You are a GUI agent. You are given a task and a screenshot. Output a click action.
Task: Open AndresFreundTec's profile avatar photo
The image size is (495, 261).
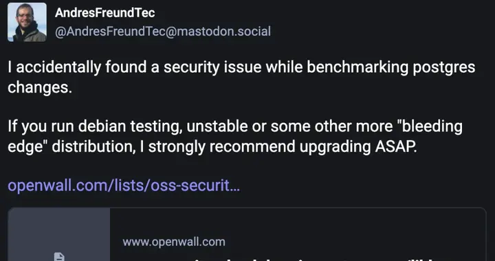(x=27, y=22)
